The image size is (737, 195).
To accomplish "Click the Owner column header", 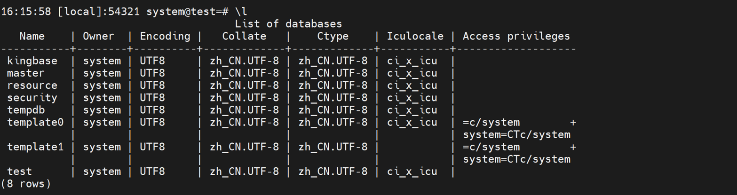I will pyautogui.click(x=98, y=36).
